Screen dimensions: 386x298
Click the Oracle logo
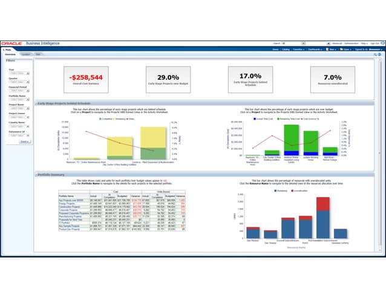[11, 44]
